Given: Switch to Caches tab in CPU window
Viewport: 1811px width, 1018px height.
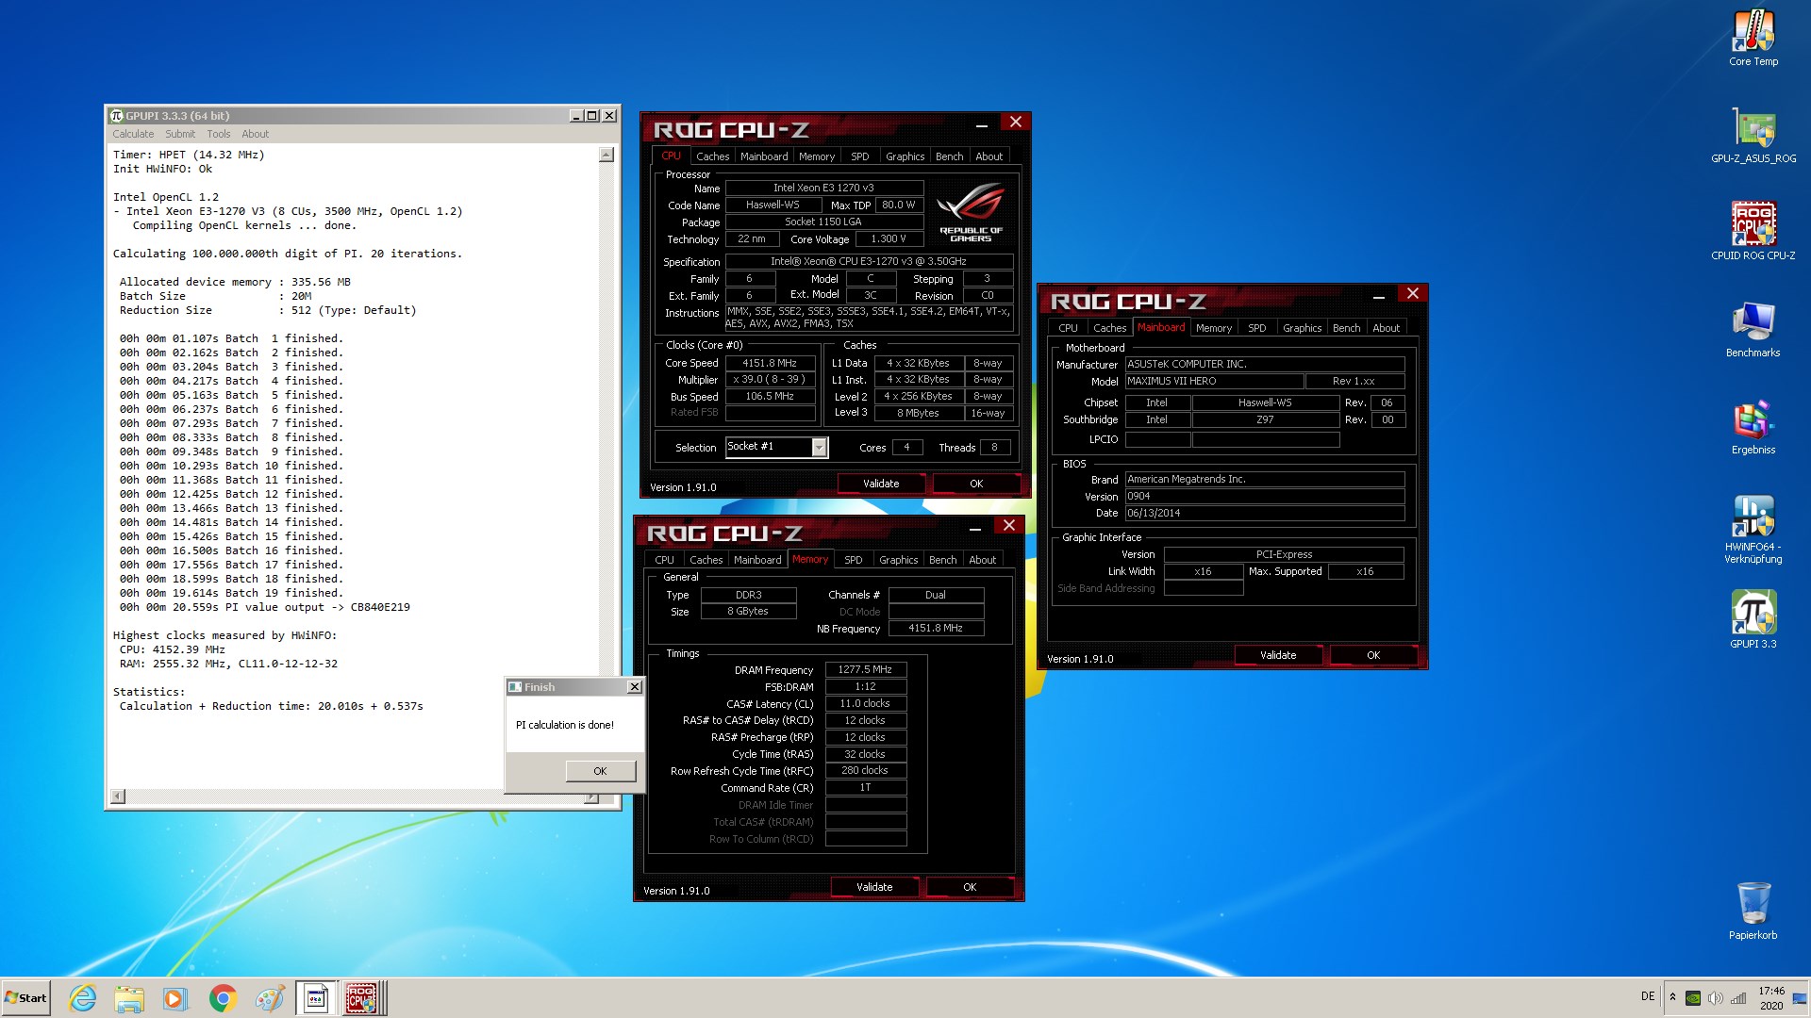Looking at the screenshot, I should [712, 156].
